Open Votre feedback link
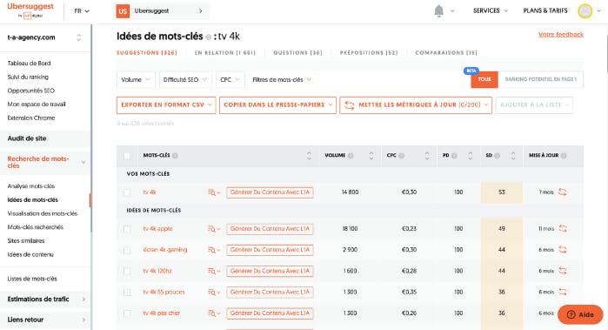The width and height of the screenshot is (608, 330). (x=561, y=35)
